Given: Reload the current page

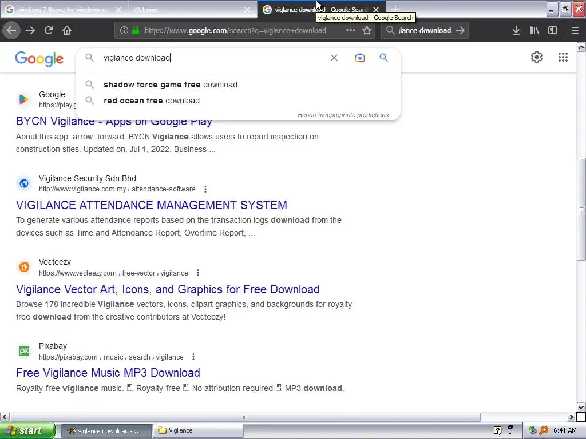Looking at the screenshot, I should click(49, 30).
